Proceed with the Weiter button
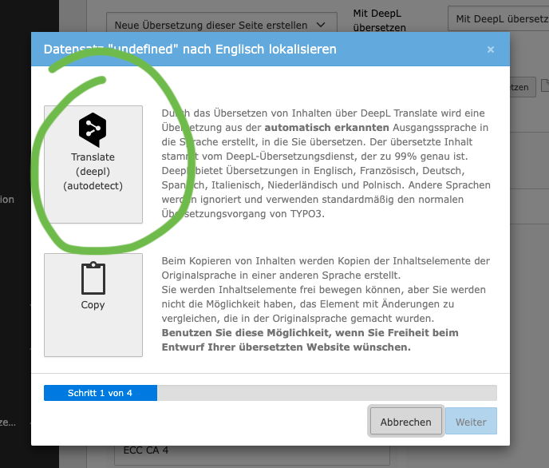This screenshot has height=468, width=549. pos(471,422)
